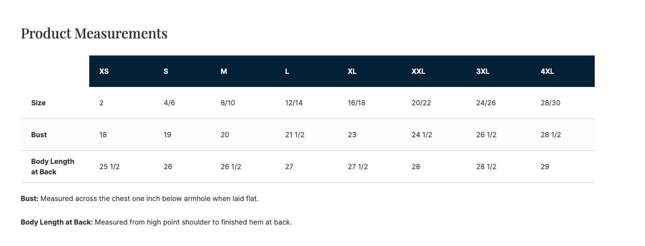645x246 pixels.
Task: Click the Body Length at Back description note
Action: point(156,222)
